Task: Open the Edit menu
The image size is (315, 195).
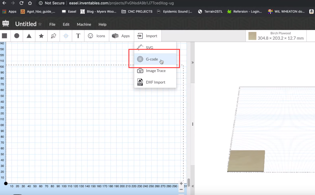Action: [x=66, y=24]
